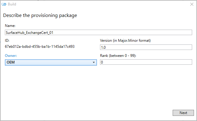Image resolution: width=197 pixels, height=121 pixels.
Task: Click the 'ID:' label text
Action: (x=8, y=41)
